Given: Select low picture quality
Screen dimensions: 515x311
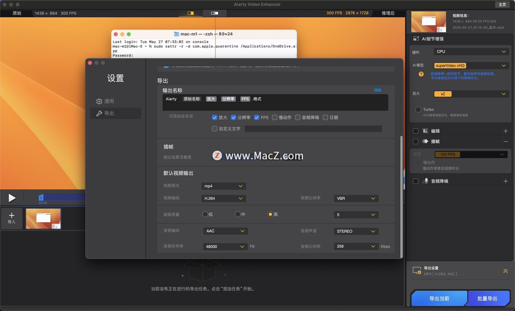Looking at the screenshot, I should (x=205, y=214).
